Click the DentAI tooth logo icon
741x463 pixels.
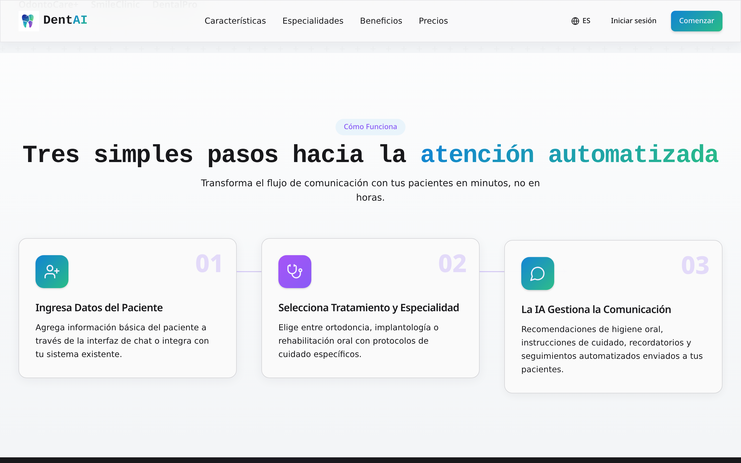point(29,21)
